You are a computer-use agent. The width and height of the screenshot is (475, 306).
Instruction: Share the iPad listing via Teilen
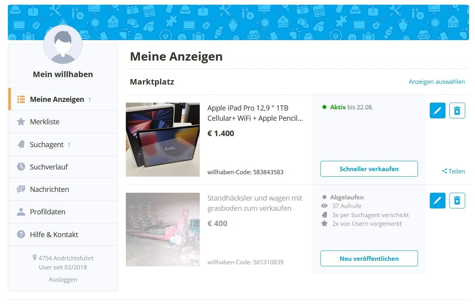pos(453,171)
